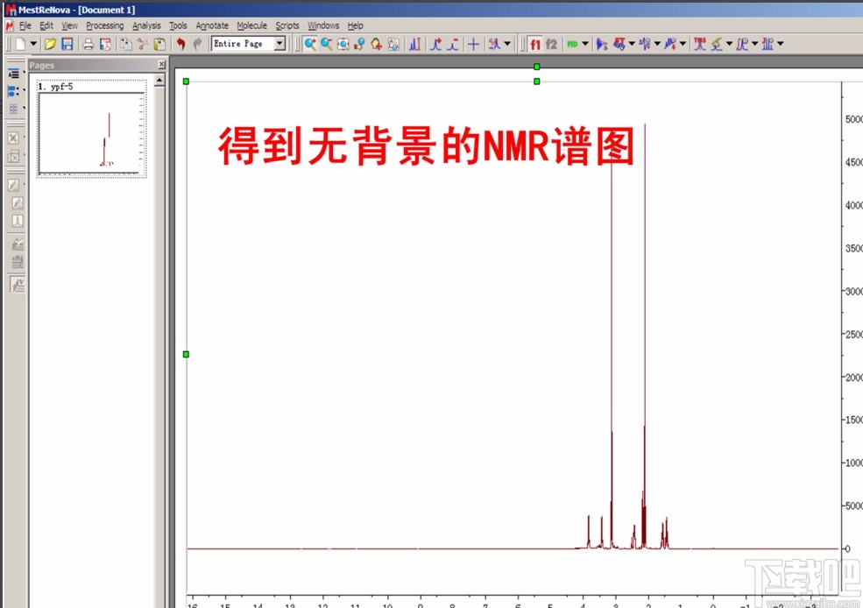
Task: Click the Help menu entry
Action: coord(355,25)
